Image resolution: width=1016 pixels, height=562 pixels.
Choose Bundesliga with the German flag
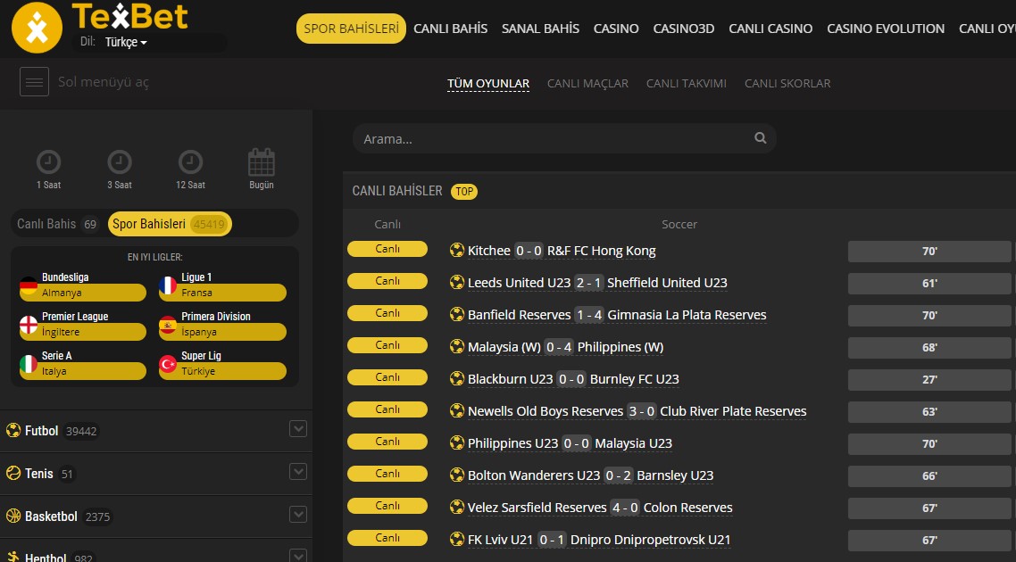82,285
